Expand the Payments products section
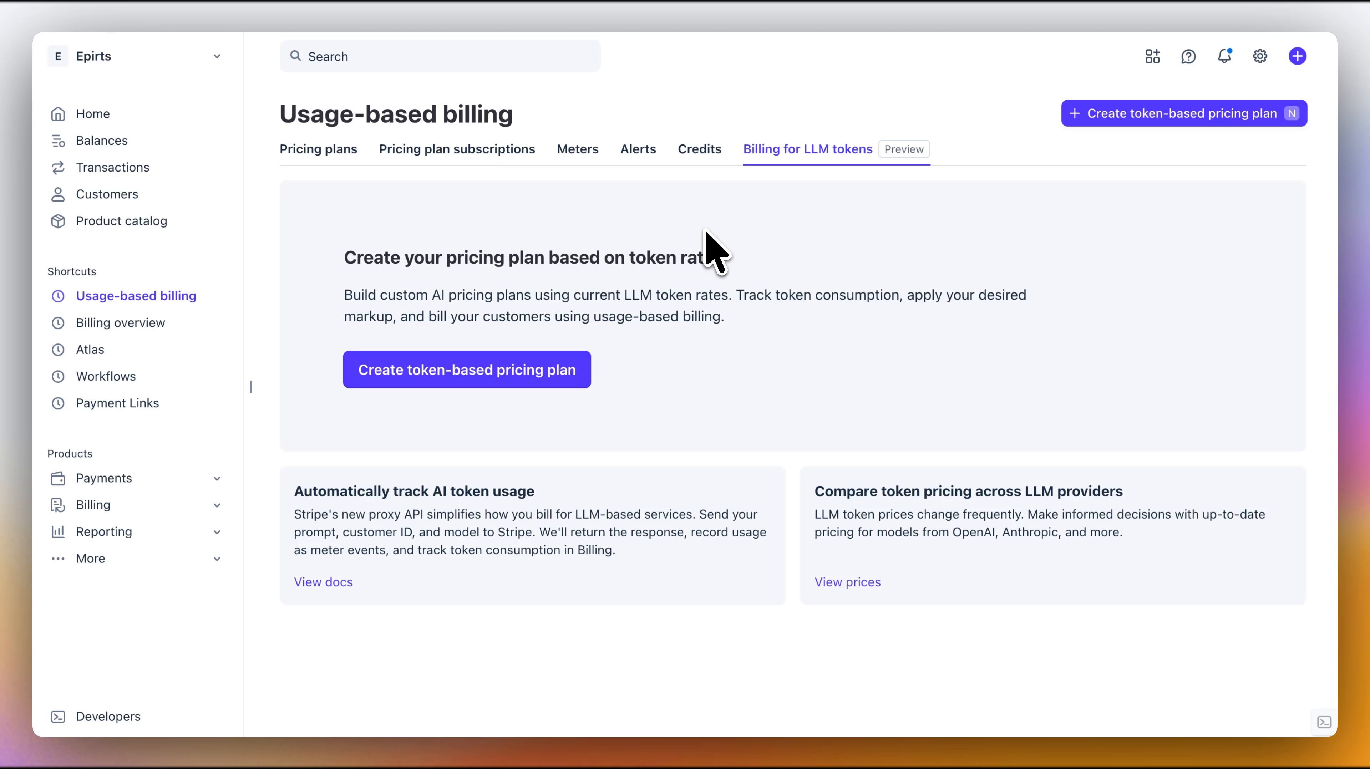Screen dimensions: 1370x769 click(x=217, y=479)
